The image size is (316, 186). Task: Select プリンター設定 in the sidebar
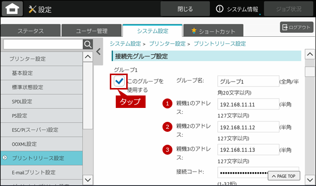coord(42,59)
